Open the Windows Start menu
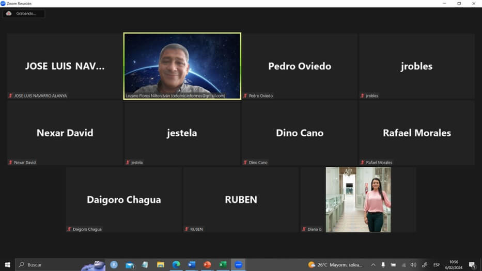The image size is (482, 271). pos(7,265)
